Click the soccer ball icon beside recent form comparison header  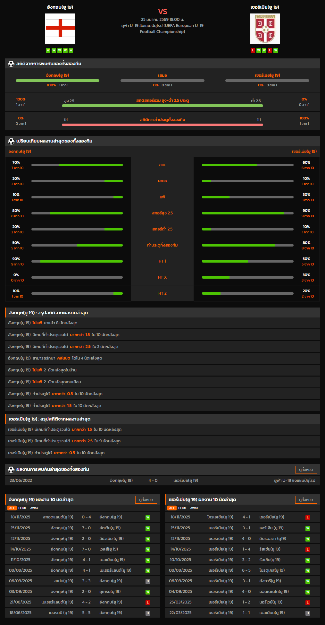[x=11, y=141]
